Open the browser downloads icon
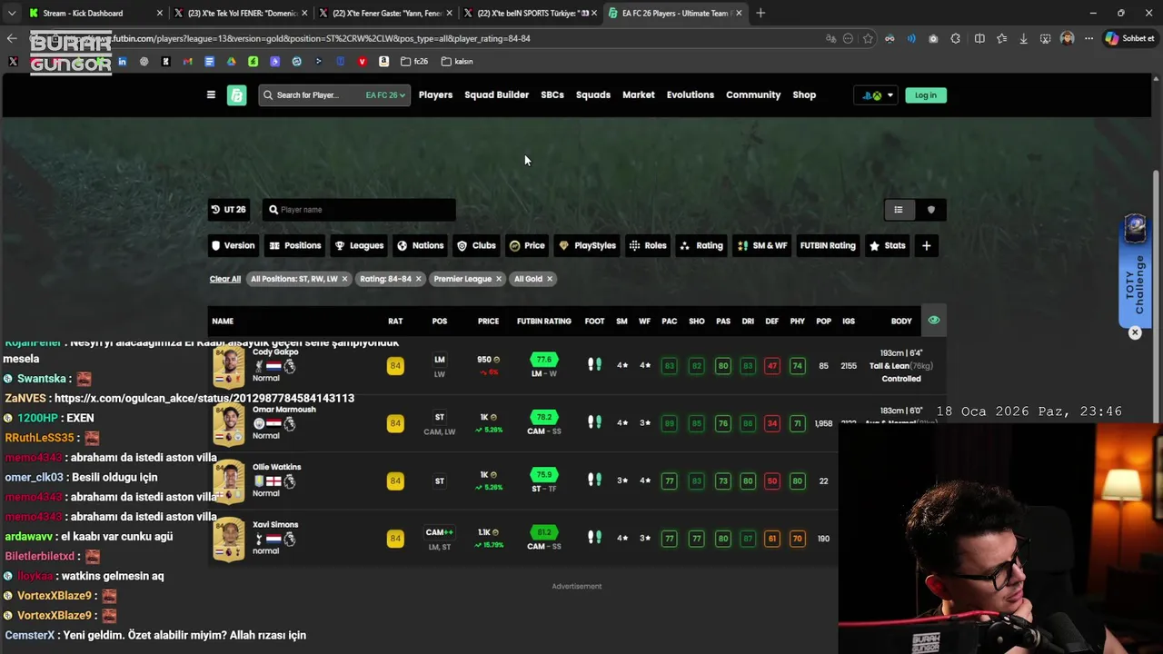1163x654 pixels. (x=1023, y=38)
